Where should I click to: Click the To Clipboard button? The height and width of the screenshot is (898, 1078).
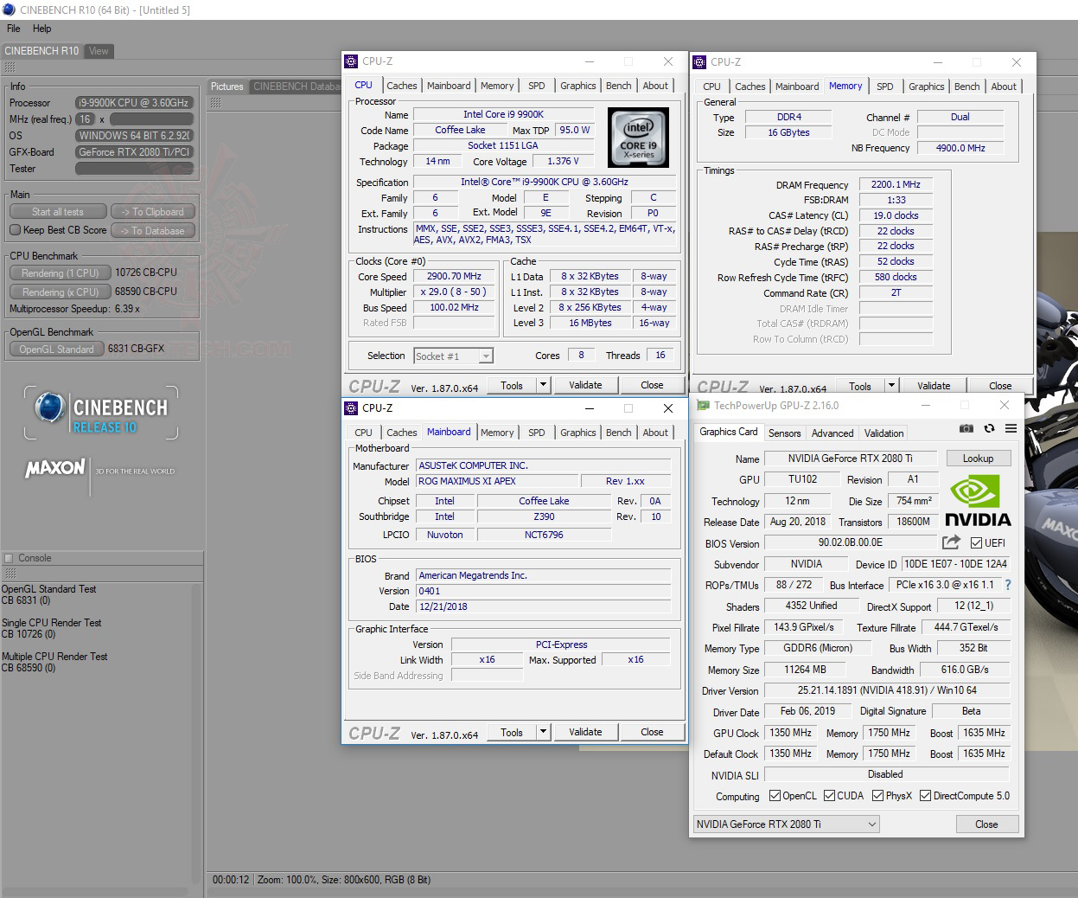tap(152, 212)
